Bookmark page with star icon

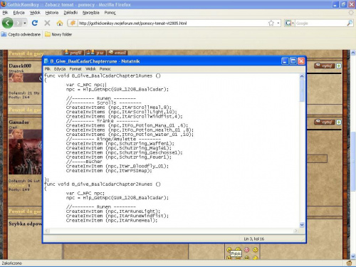coord(271,23)
